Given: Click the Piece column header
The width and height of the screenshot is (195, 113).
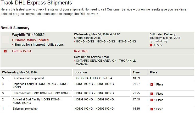Looking at the screenshot, I should pyautogui.click(x=154, y=72).
